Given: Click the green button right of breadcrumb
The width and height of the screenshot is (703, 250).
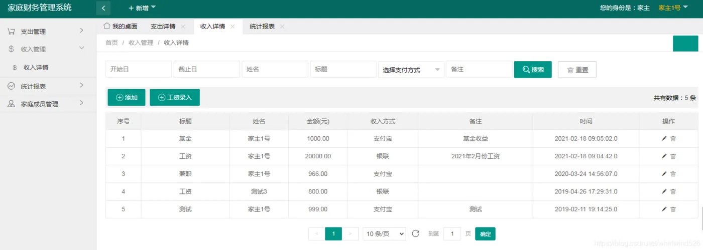Looking at the screenshot, I should (685, 44).
